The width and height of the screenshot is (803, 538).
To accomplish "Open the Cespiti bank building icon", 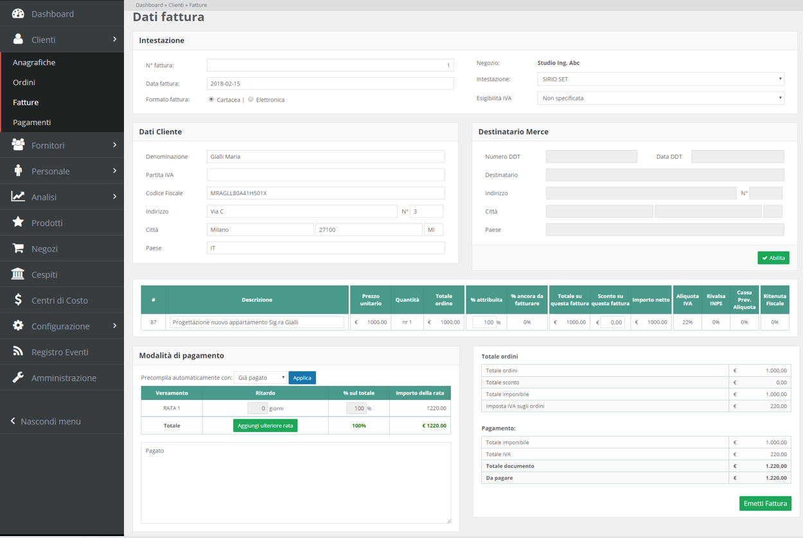I will [18, 274].
